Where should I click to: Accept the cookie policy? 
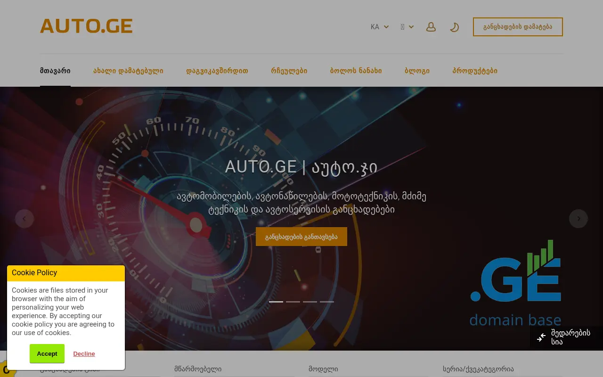(x=47, y=353)
